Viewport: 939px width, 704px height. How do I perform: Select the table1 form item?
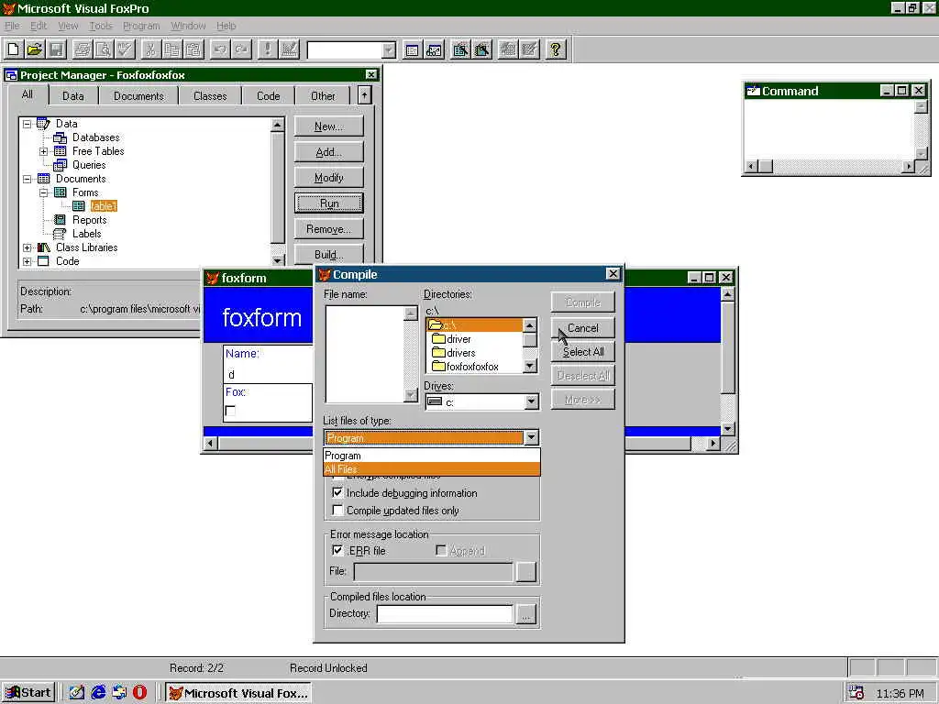click(x=104, y=206)
